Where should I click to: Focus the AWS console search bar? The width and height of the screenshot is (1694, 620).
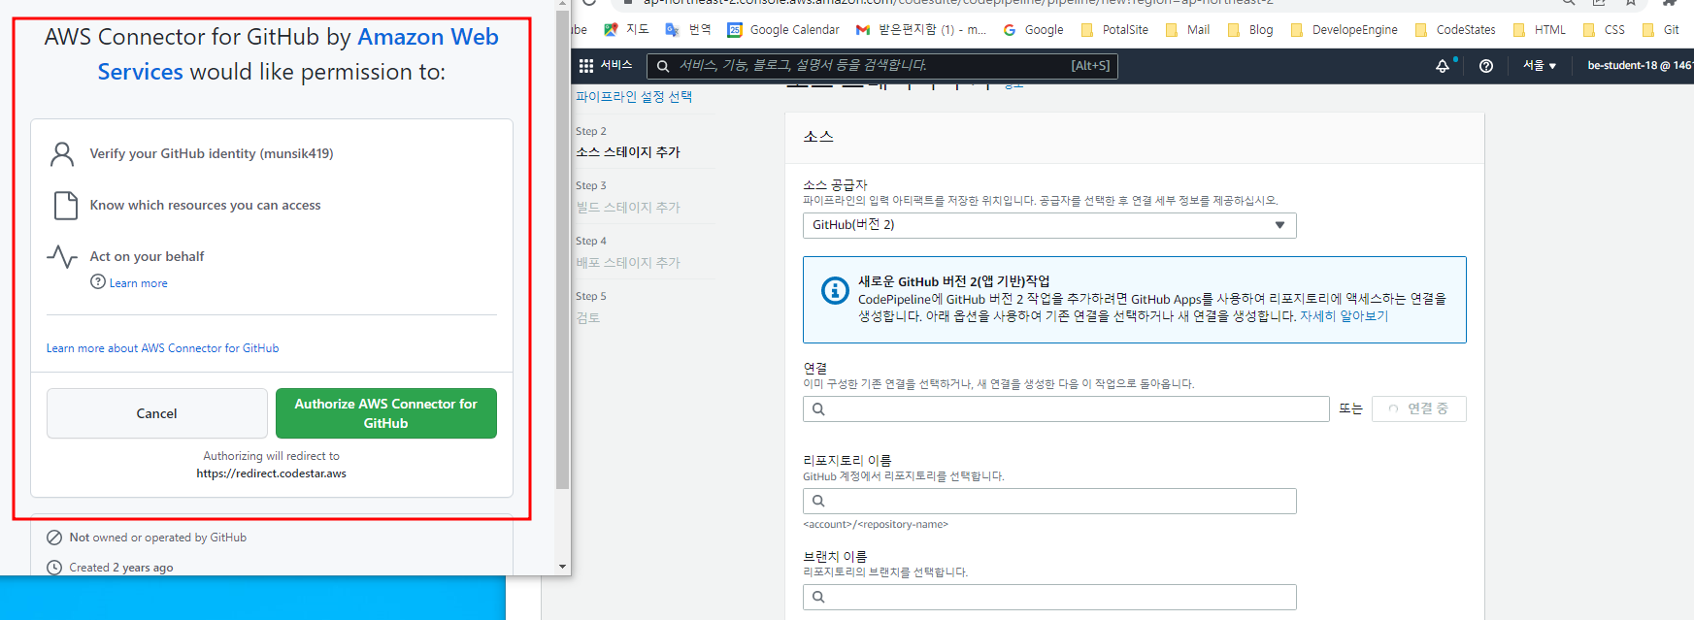pyautogui.click(x=882, y=66)
